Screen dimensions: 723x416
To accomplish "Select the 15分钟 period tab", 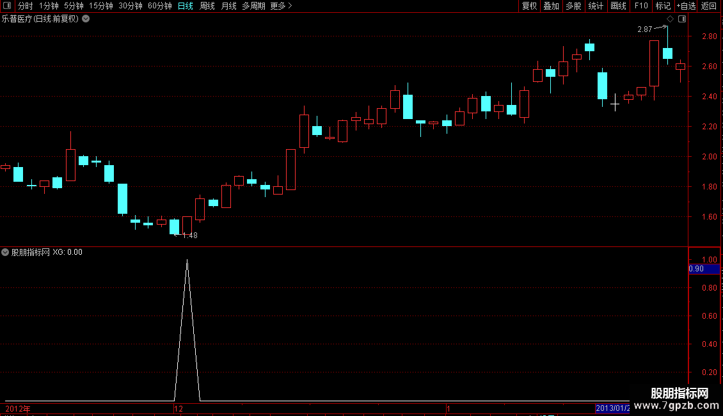I will point(101,6).
